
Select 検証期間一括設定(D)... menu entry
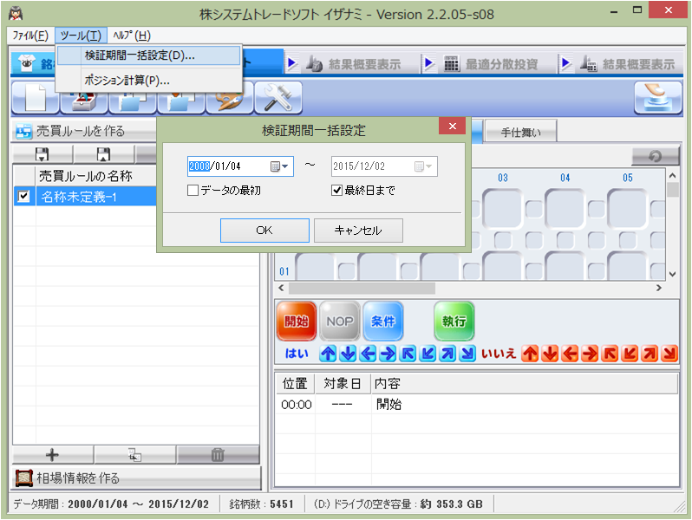[149, 55]
